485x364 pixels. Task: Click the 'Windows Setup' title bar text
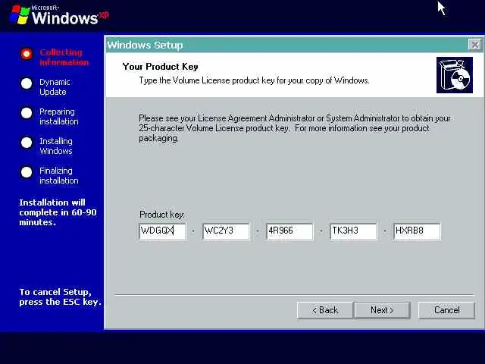pyautogui.click(x=145, y=45)
